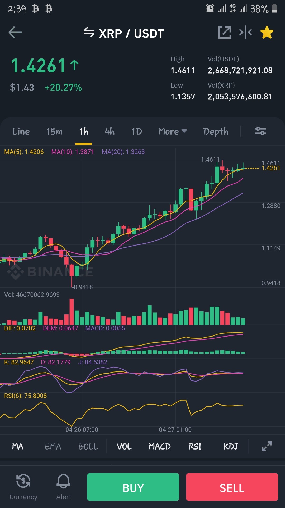Tap the 04-27 01:00 time marker

pos(175,429)
